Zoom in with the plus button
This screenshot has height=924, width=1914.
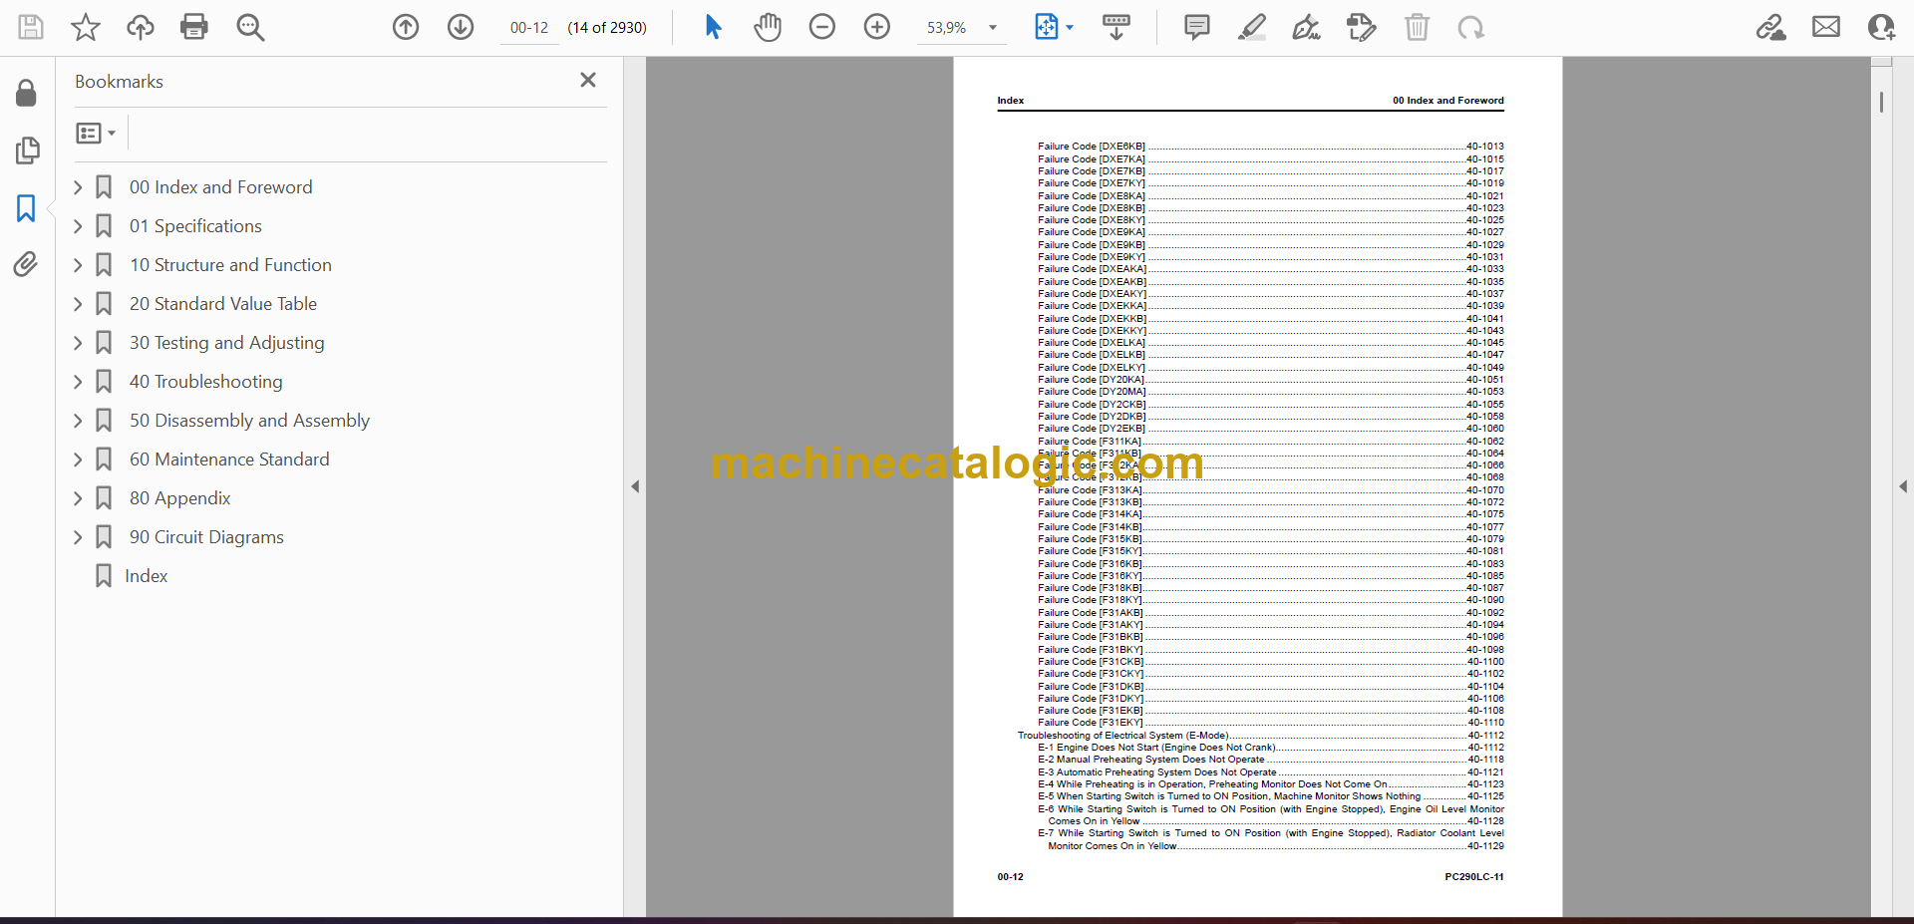pos(877,27)
